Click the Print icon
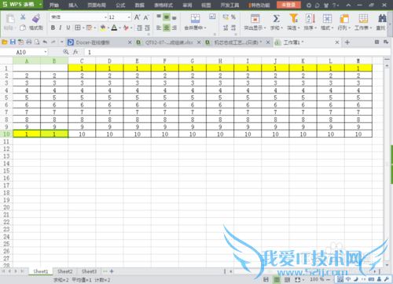 click(x=29, y=42)
